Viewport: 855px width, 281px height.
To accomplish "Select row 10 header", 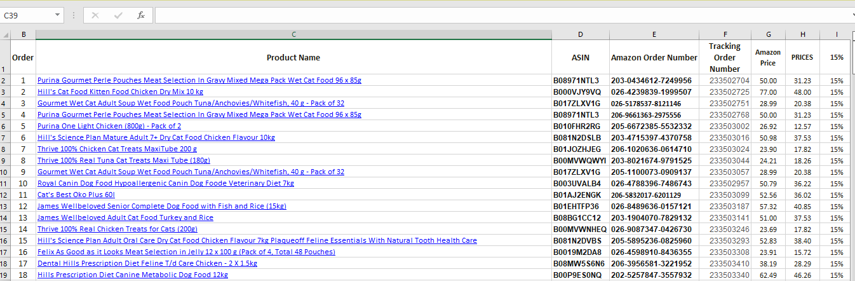I will [x=5, y=172].
